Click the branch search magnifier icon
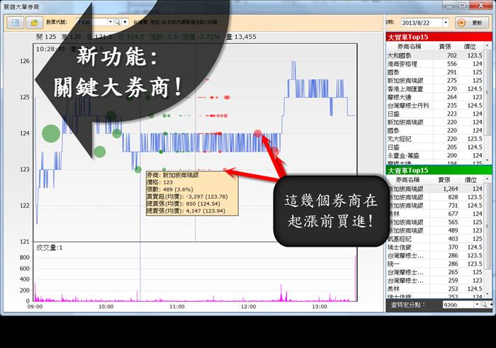The image size is (496, 348). pyautogui.click(x=484, y=305)
